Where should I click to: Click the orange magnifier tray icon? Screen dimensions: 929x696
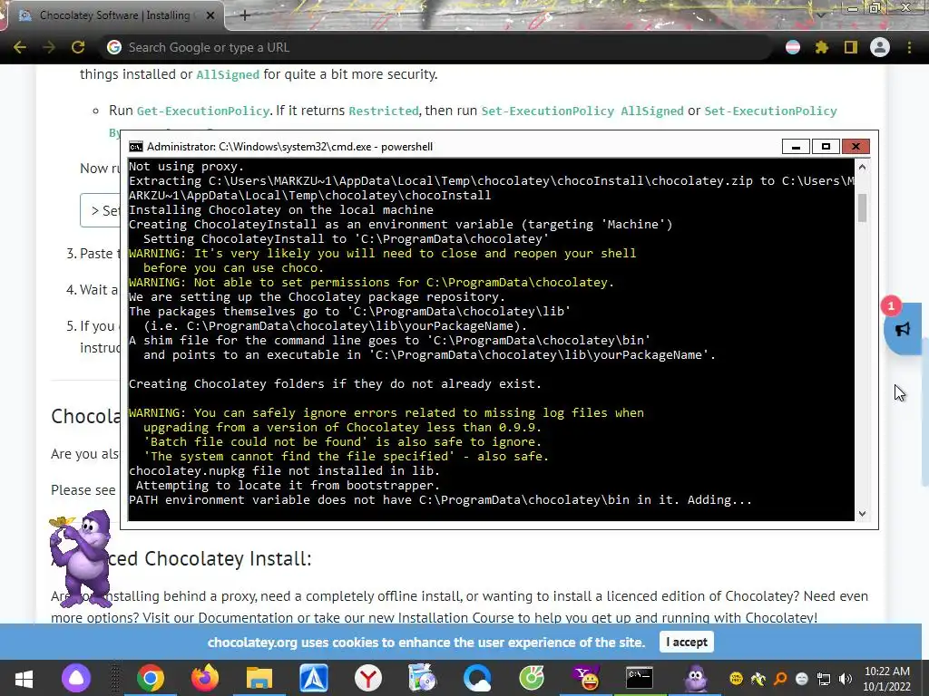point(780,679)
